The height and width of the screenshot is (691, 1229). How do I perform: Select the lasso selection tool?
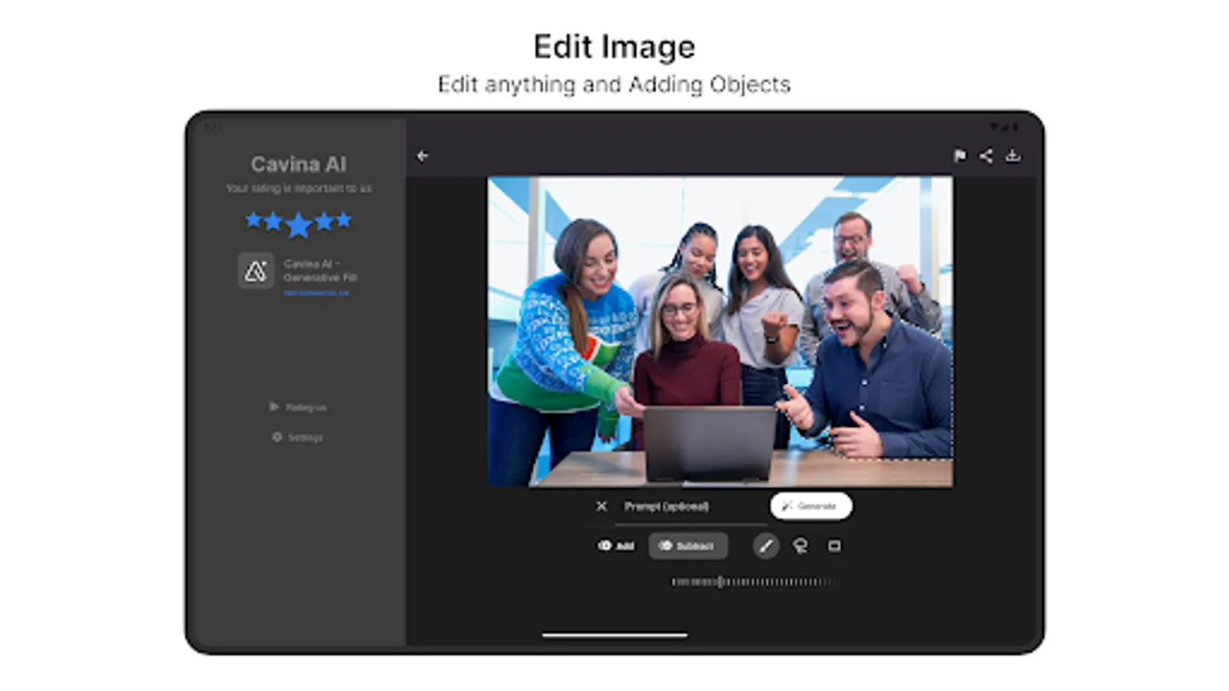(800, 546)
